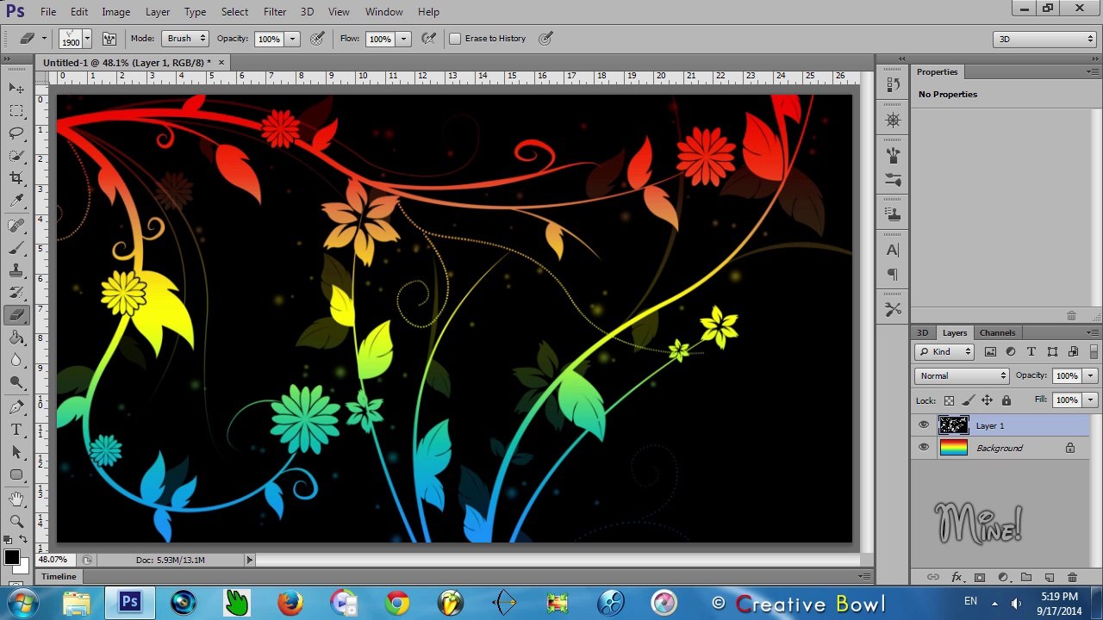Screen dimensions: 1103x620
Task: Select the Eyedropper tool
Action: [16, 201]
